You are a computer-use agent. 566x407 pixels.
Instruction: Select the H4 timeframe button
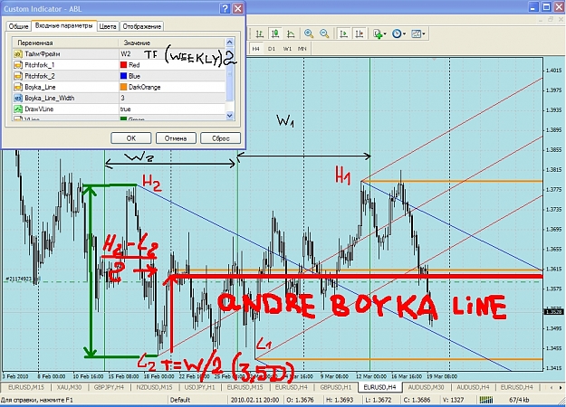pyautogui.click(x=256, y=48)
